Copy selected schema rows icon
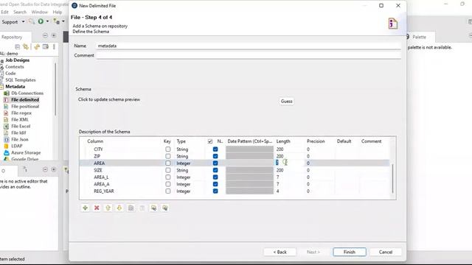 [131, 208]
